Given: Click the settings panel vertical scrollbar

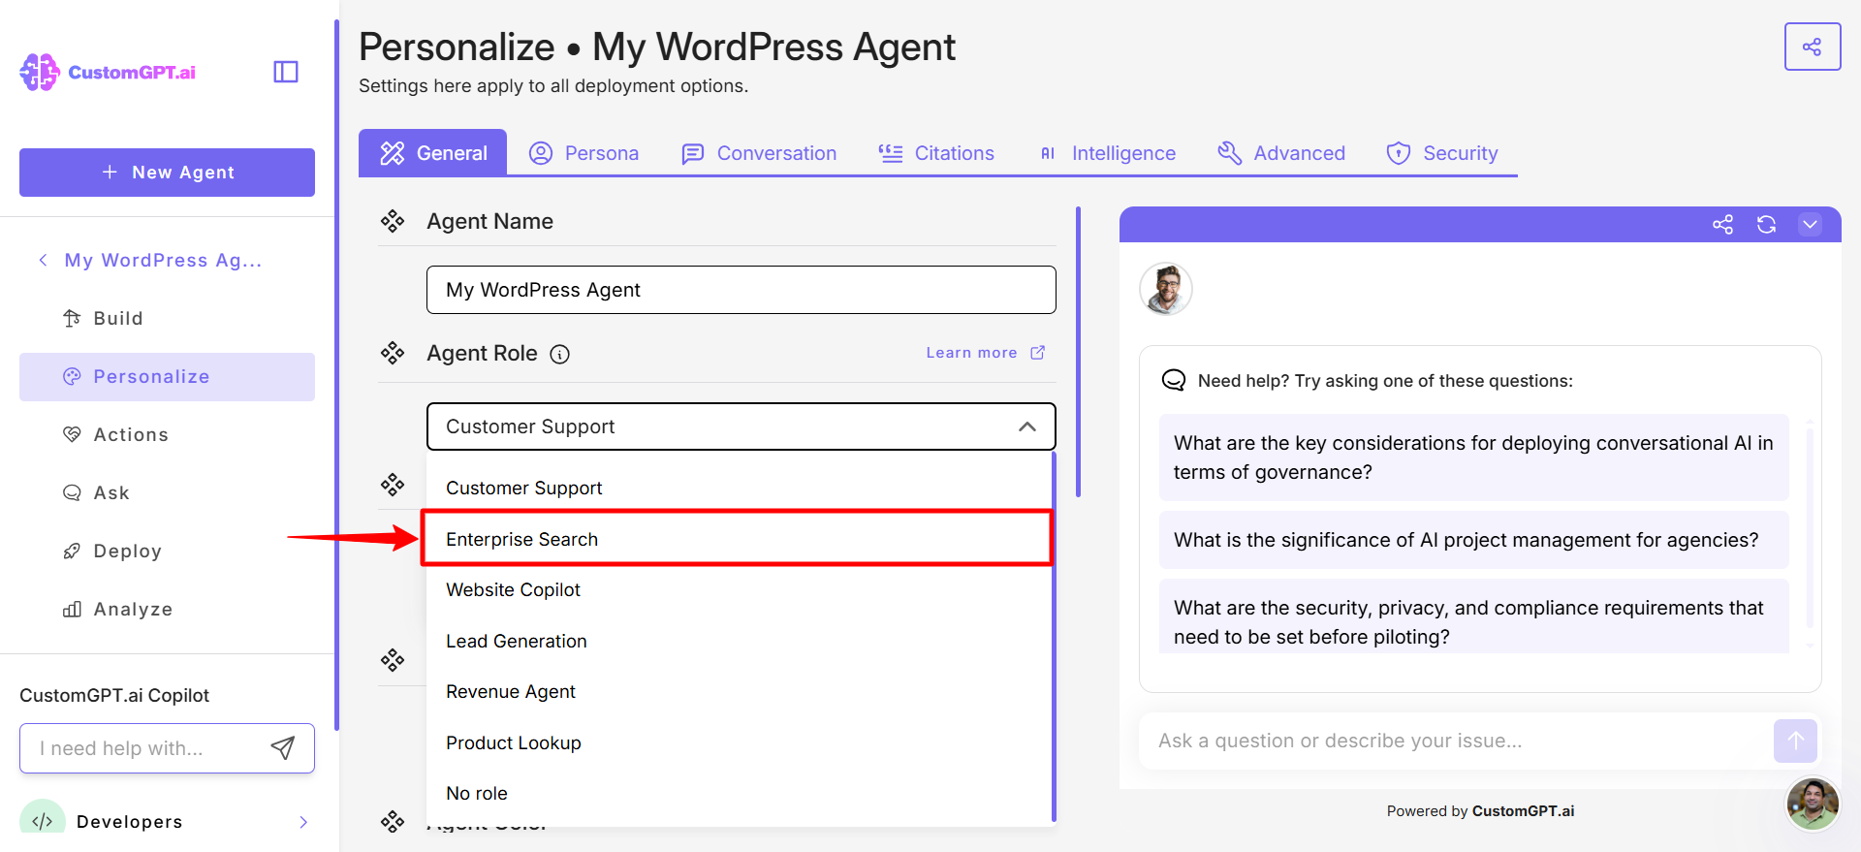Looking at the screenshot, I should point(1078,351).
